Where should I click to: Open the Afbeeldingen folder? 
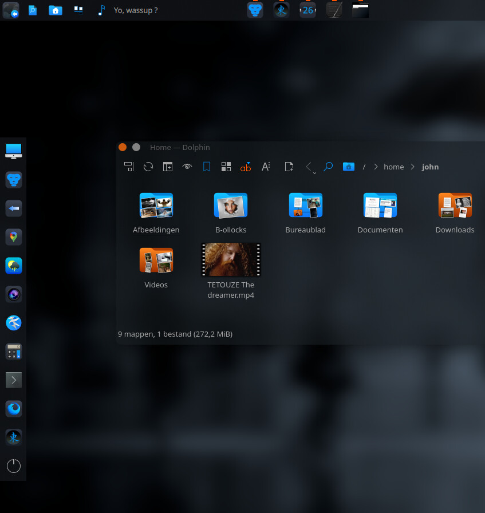tap(156, 206)
